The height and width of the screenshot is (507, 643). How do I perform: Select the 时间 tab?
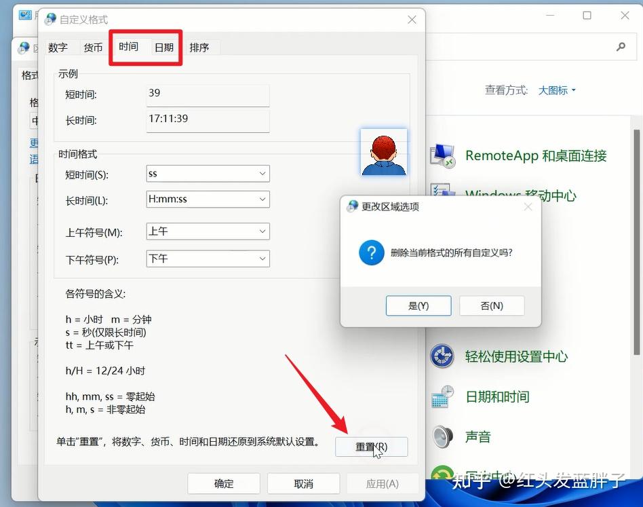tap(128, 46)
